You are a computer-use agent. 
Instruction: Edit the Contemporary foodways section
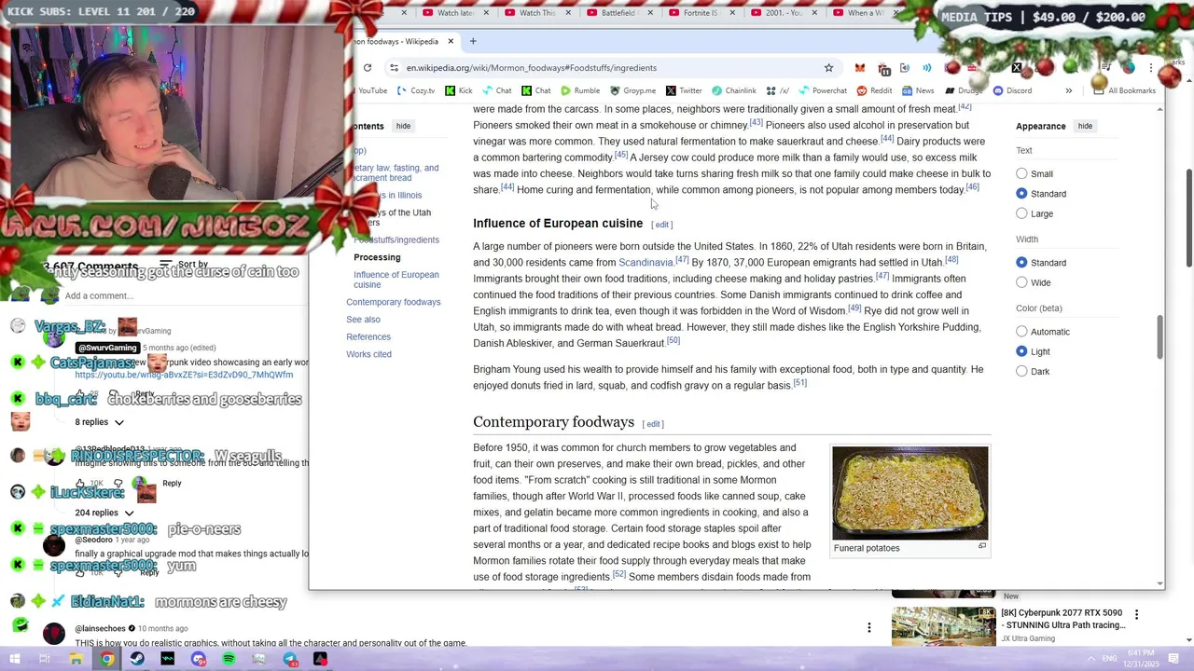pyautogui.click(x=653, y=424)
